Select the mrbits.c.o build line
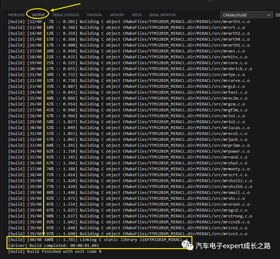The height and width of the screenshot is (259, 280). click(128, 57)
